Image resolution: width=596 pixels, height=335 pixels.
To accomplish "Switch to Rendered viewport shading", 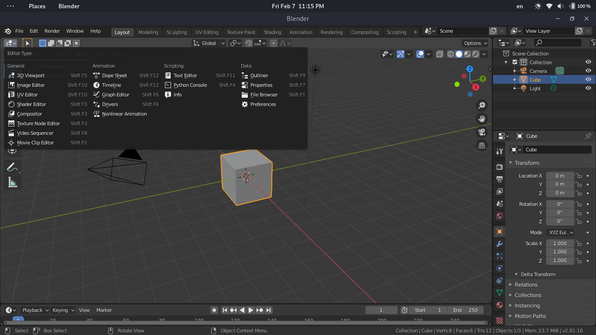I will pyautogui.click(x=476, y=54).
